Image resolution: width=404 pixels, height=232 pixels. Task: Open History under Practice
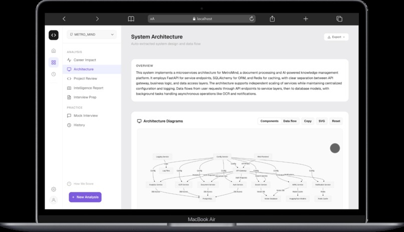pyautogui.click(x=92, y=125)
